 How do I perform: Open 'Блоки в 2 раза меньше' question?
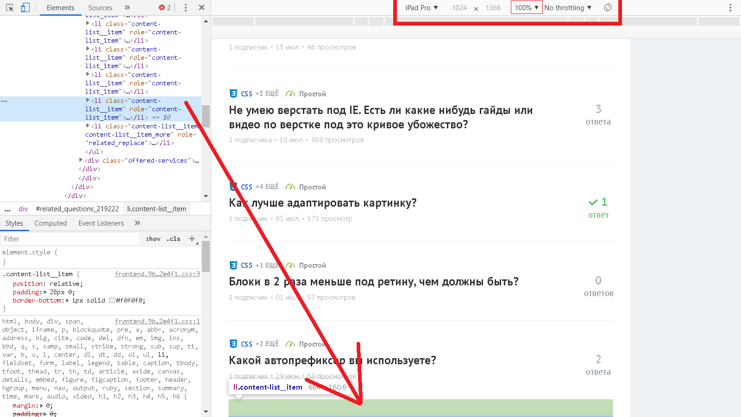click(374, 282)
